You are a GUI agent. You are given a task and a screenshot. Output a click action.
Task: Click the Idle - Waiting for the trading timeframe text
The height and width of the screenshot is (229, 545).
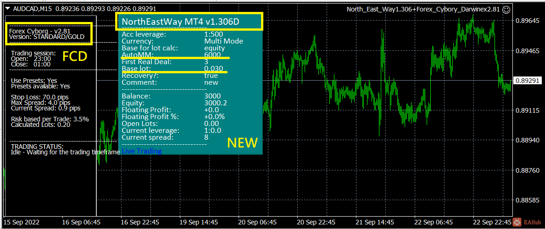coord(66,152)
